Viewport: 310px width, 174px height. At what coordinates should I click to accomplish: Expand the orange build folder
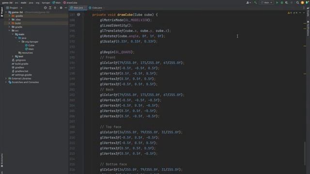[x=9, y=23]
